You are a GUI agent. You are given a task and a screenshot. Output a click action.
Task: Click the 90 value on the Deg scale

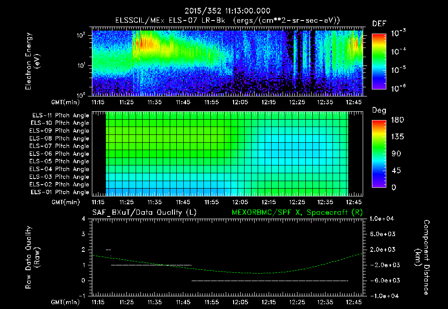click(396, 154)
